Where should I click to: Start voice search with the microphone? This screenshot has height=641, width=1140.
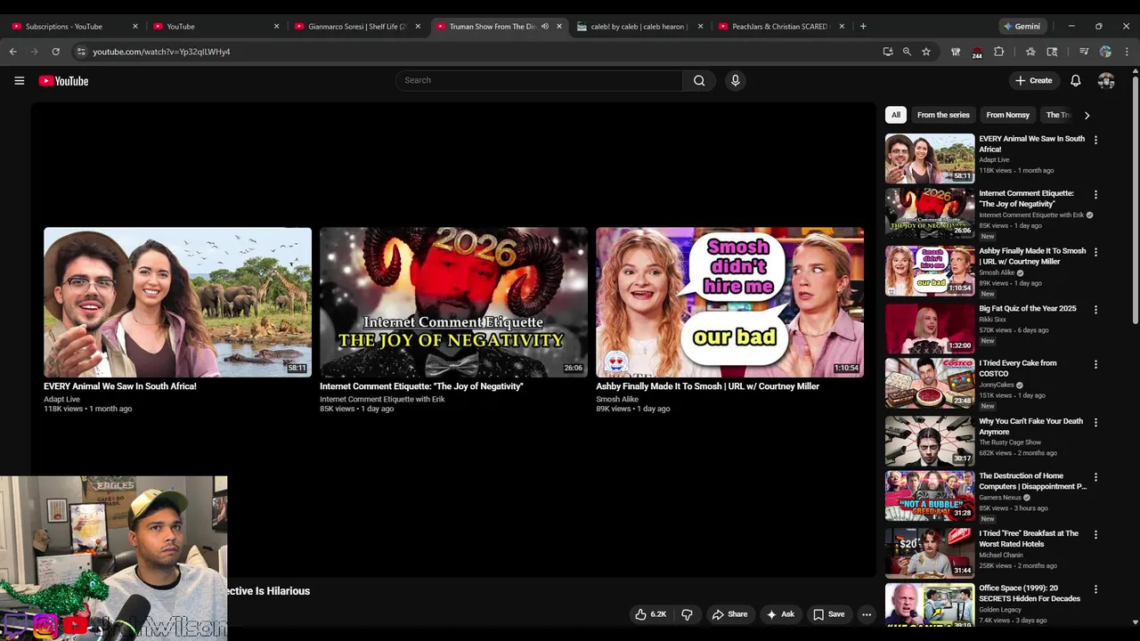[x=735, y=80]
